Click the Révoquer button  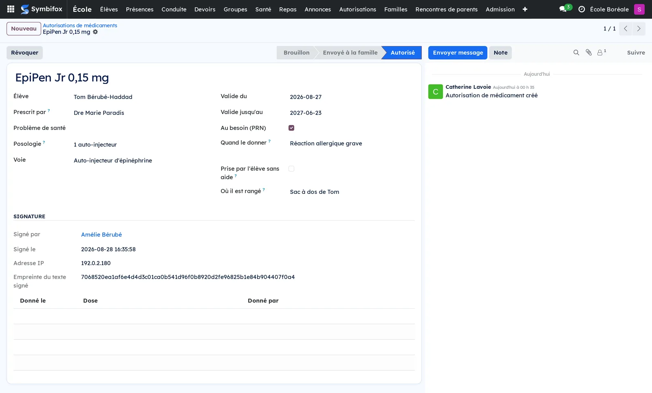[x=24, y=53]
